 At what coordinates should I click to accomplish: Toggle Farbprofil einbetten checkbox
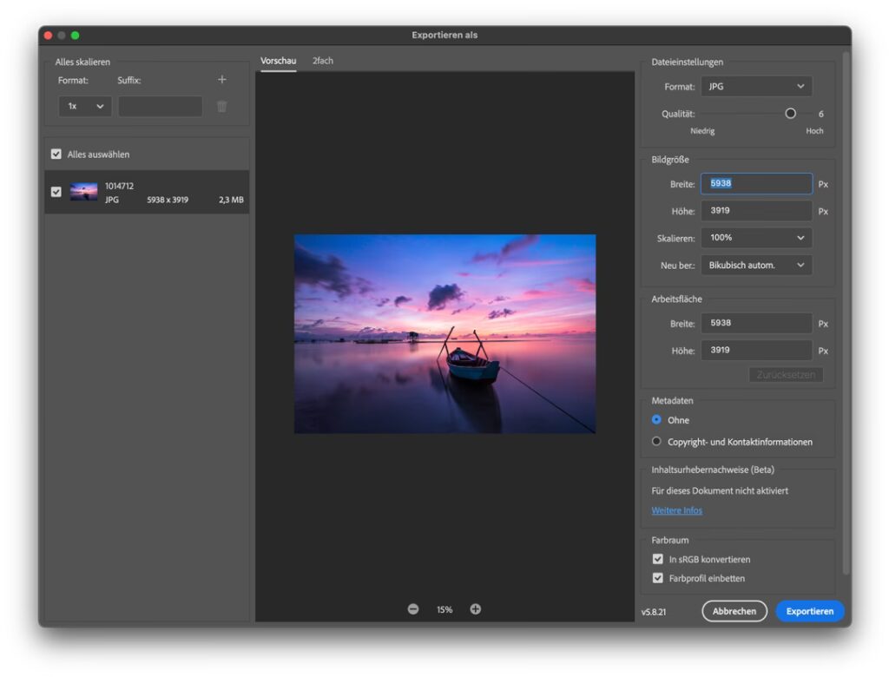coord(658,578)
